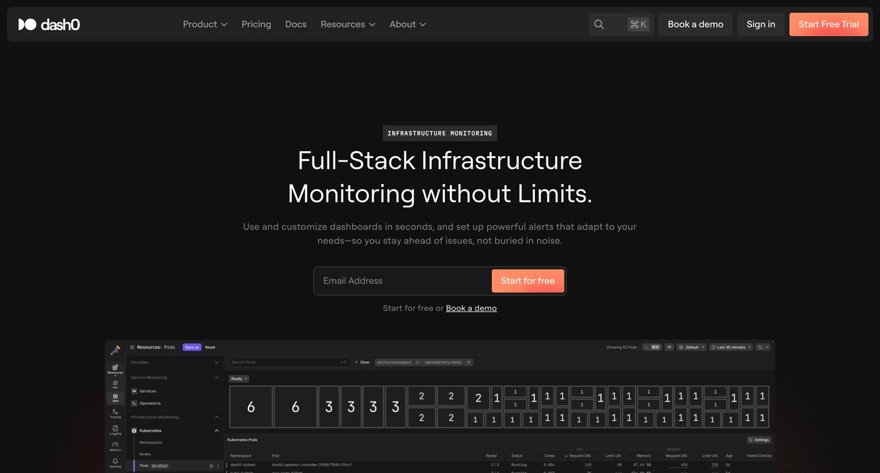Click the dashboard telescope logo icon

[115, 350]
